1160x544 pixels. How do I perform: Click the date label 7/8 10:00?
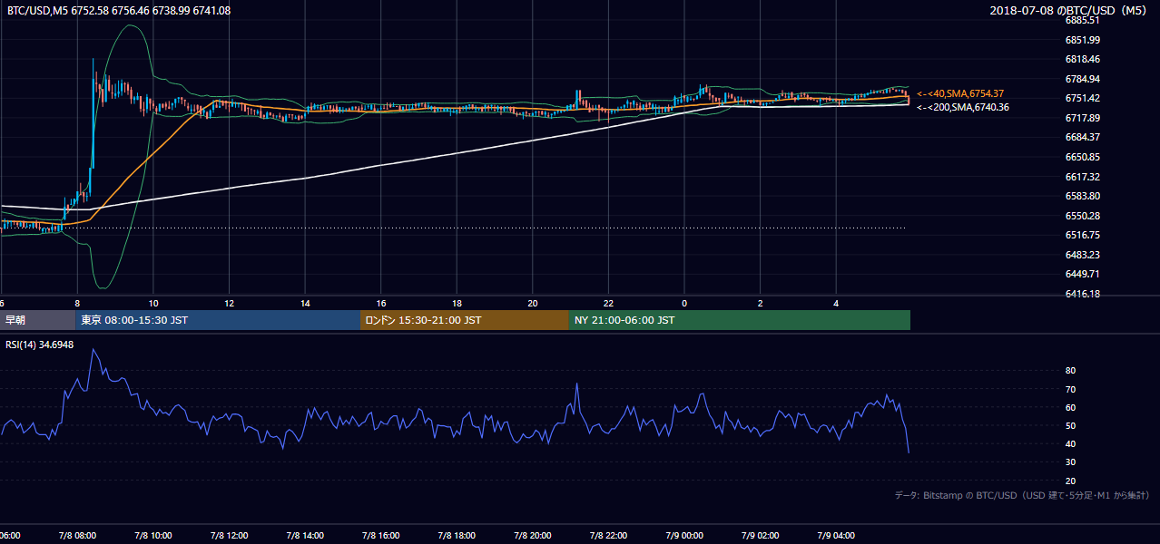tap(153, 536)
